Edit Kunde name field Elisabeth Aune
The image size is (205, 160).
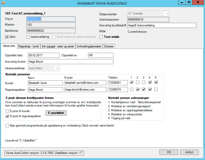[46, 83]
